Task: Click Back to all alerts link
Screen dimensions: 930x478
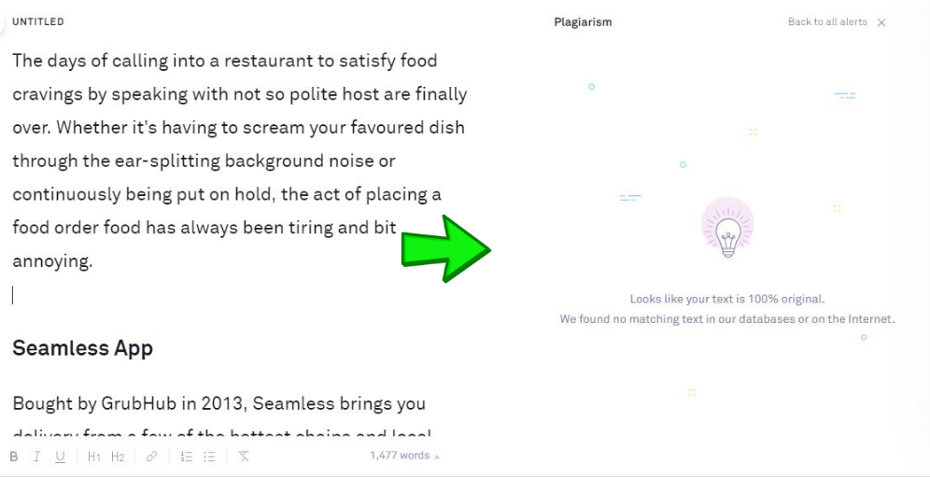Action: point(827,22)
